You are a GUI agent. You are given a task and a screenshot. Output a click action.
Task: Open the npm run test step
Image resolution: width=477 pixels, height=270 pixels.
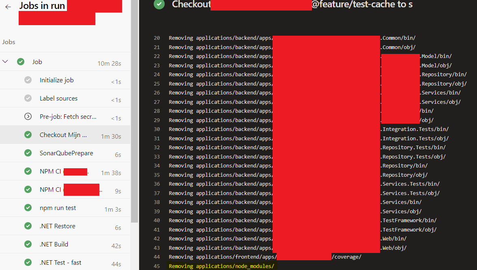59,208
